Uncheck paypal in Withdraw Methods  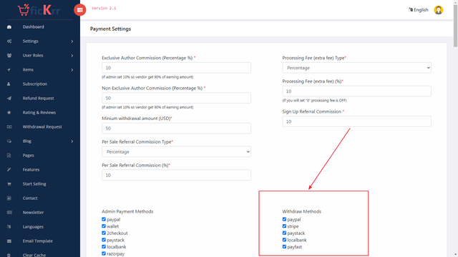pyautogui.click(x=284, y=219)
